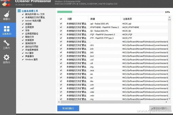Screen dimensions: 173x115
Task: Uncheck the .FTP FlashFXP.FTPType.5 row checkbox
Action: [61, 38]
